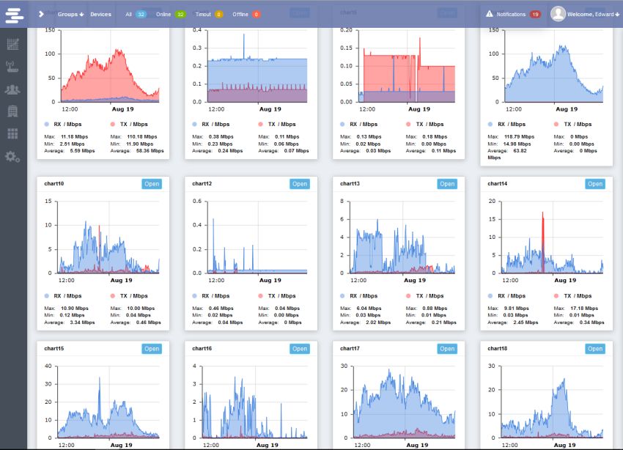Open the Groups dropdown menu
Image resolution: width=623 pixels, height=450 pixels.
70,15
